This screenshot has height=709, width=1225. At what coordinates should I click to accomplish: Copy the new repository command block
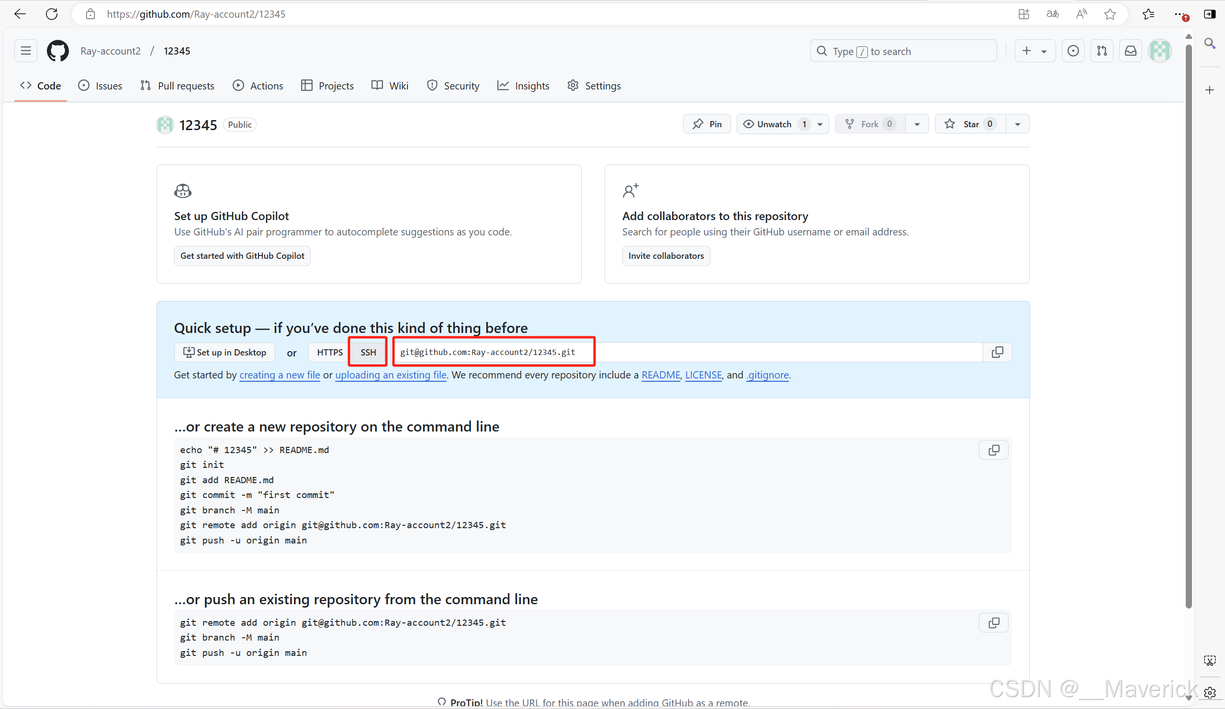tap(994, 450)
